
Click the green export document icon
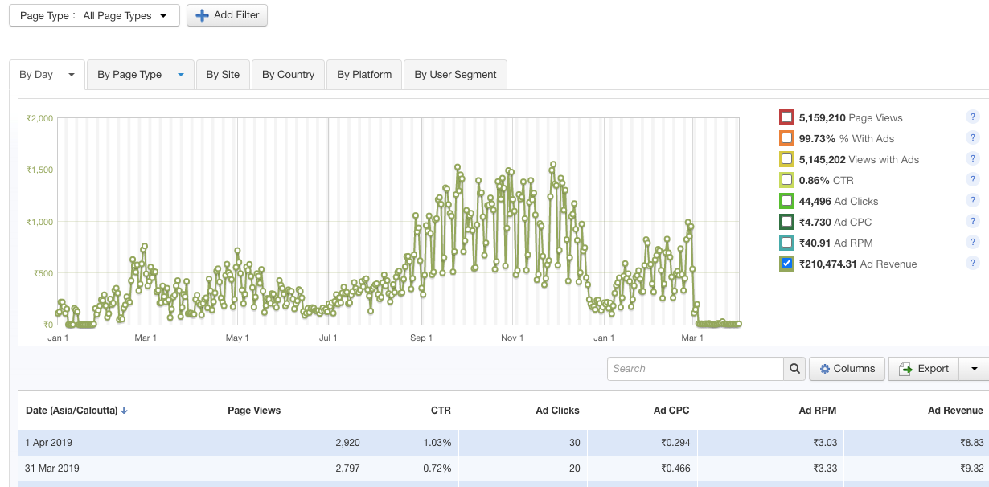click(x=905, y=368)
